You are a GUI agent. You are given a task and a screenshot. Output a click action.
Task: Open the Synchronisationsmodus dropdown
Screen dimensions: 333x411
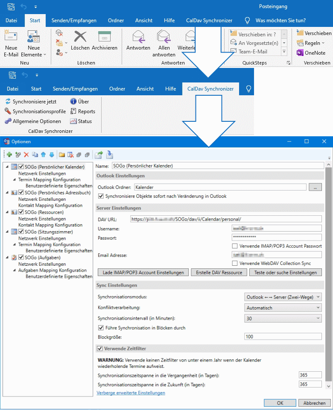pyautogui.click(x=283, y=297)
